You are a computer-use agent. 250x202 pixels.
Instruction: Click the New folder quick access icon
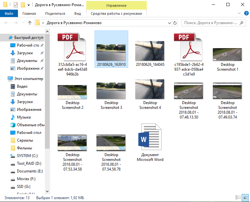click(x=23, y=5)
